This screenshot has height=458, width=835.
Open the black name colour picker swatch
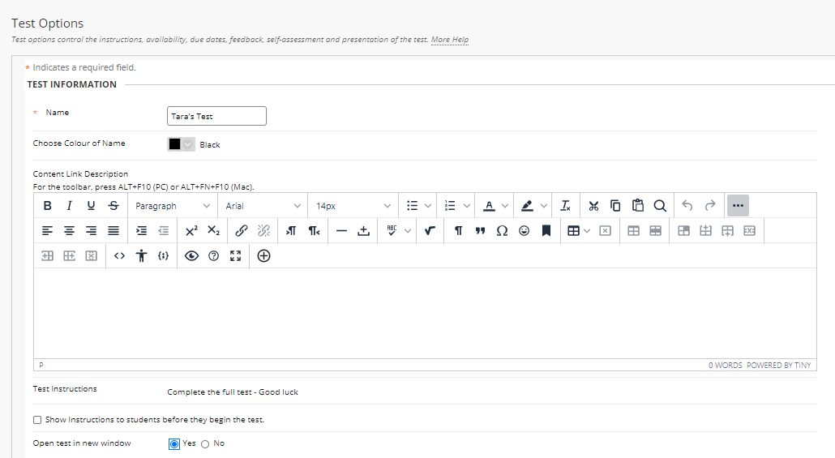click(x=181, y=144)
